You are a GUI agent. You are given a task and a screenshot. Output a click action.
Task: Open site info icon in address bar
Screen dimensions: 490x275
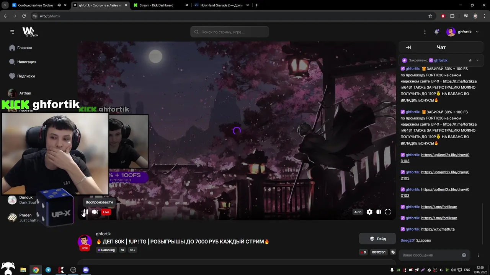(35, 16)
